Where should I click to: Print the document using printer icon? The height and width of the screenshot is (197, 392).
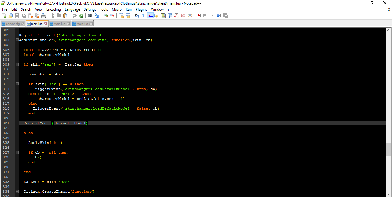pyautogui.click(x=44, y=16)
